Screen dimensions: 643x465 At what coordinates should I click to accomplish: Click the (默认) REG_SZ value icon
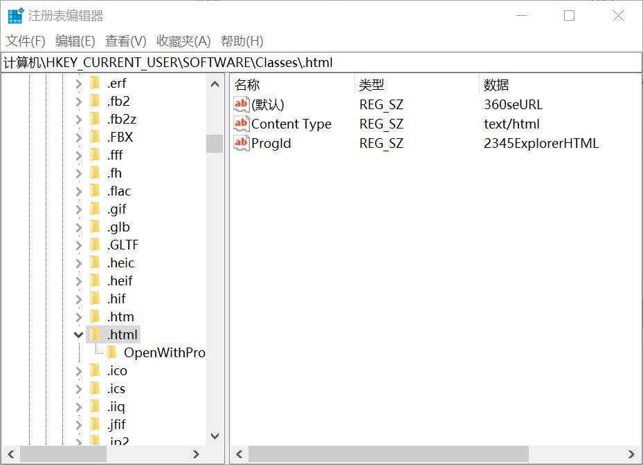240,104
